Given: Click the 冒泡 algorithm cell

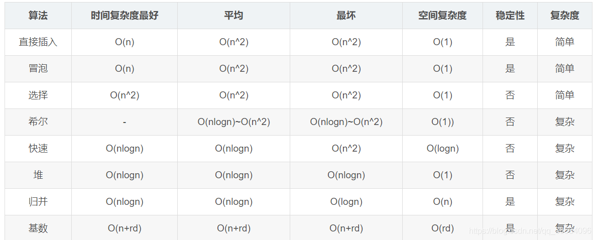Looking at the screenshot, I should click(38, 69).
